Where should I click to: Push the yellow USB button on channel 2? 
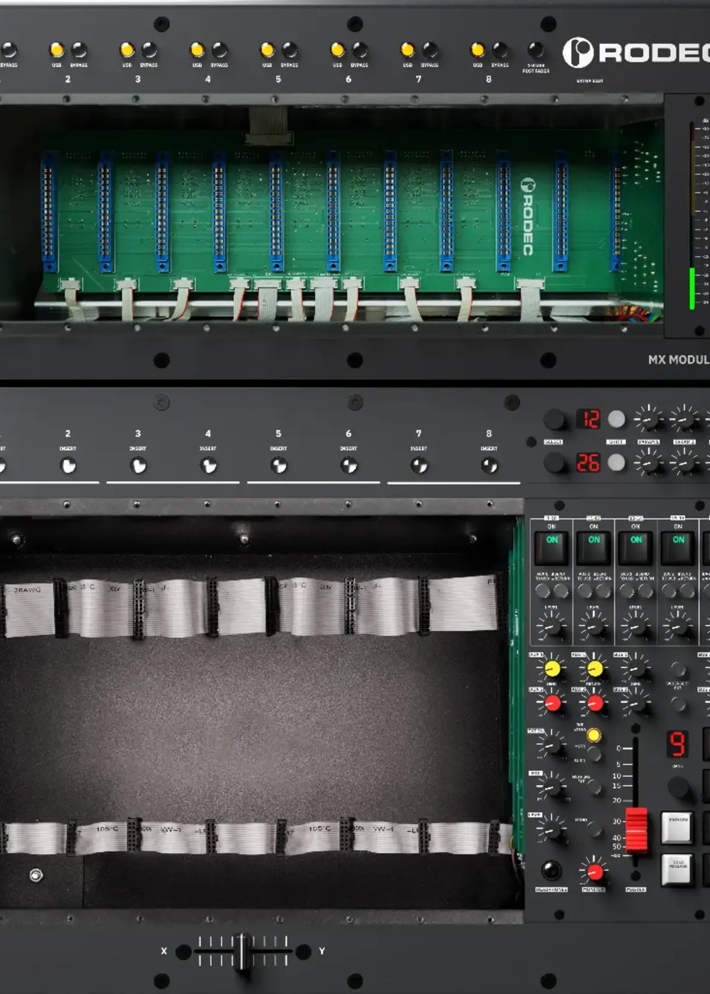[57, 50]
